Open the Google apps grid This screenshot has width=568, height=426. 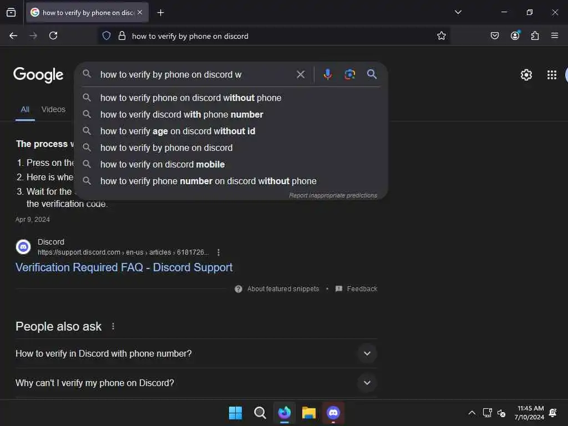(552, 75)
